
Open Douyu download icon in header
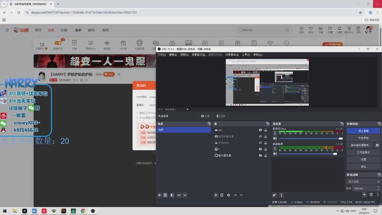(x=320, y=30)
